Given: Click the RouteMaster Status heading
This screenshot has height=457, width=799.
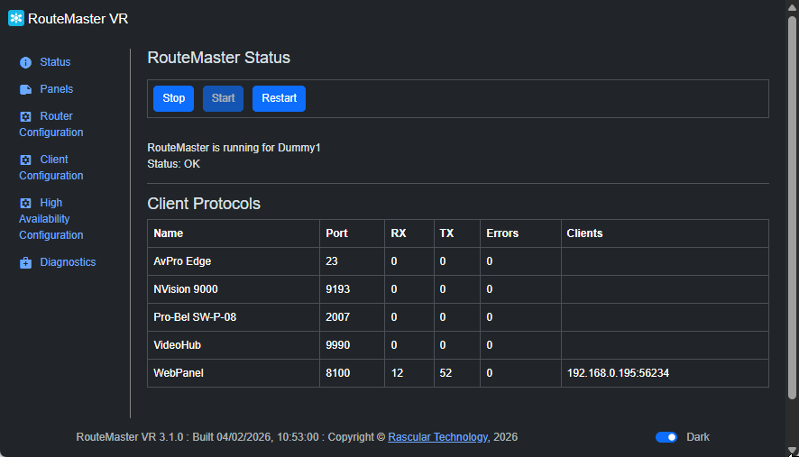Looking at the screenshot, I should coord(218,58).
